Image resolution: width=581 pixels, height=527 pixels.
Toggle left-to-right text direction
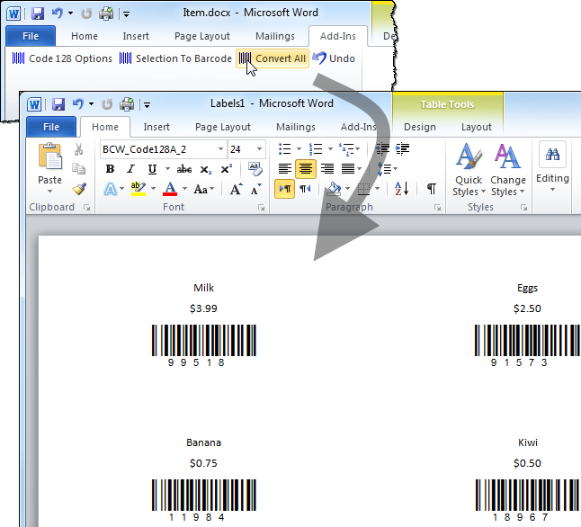284,189
